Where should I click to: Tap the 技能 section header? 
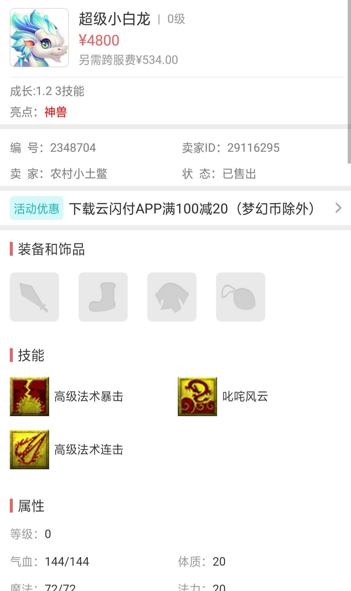31,356
